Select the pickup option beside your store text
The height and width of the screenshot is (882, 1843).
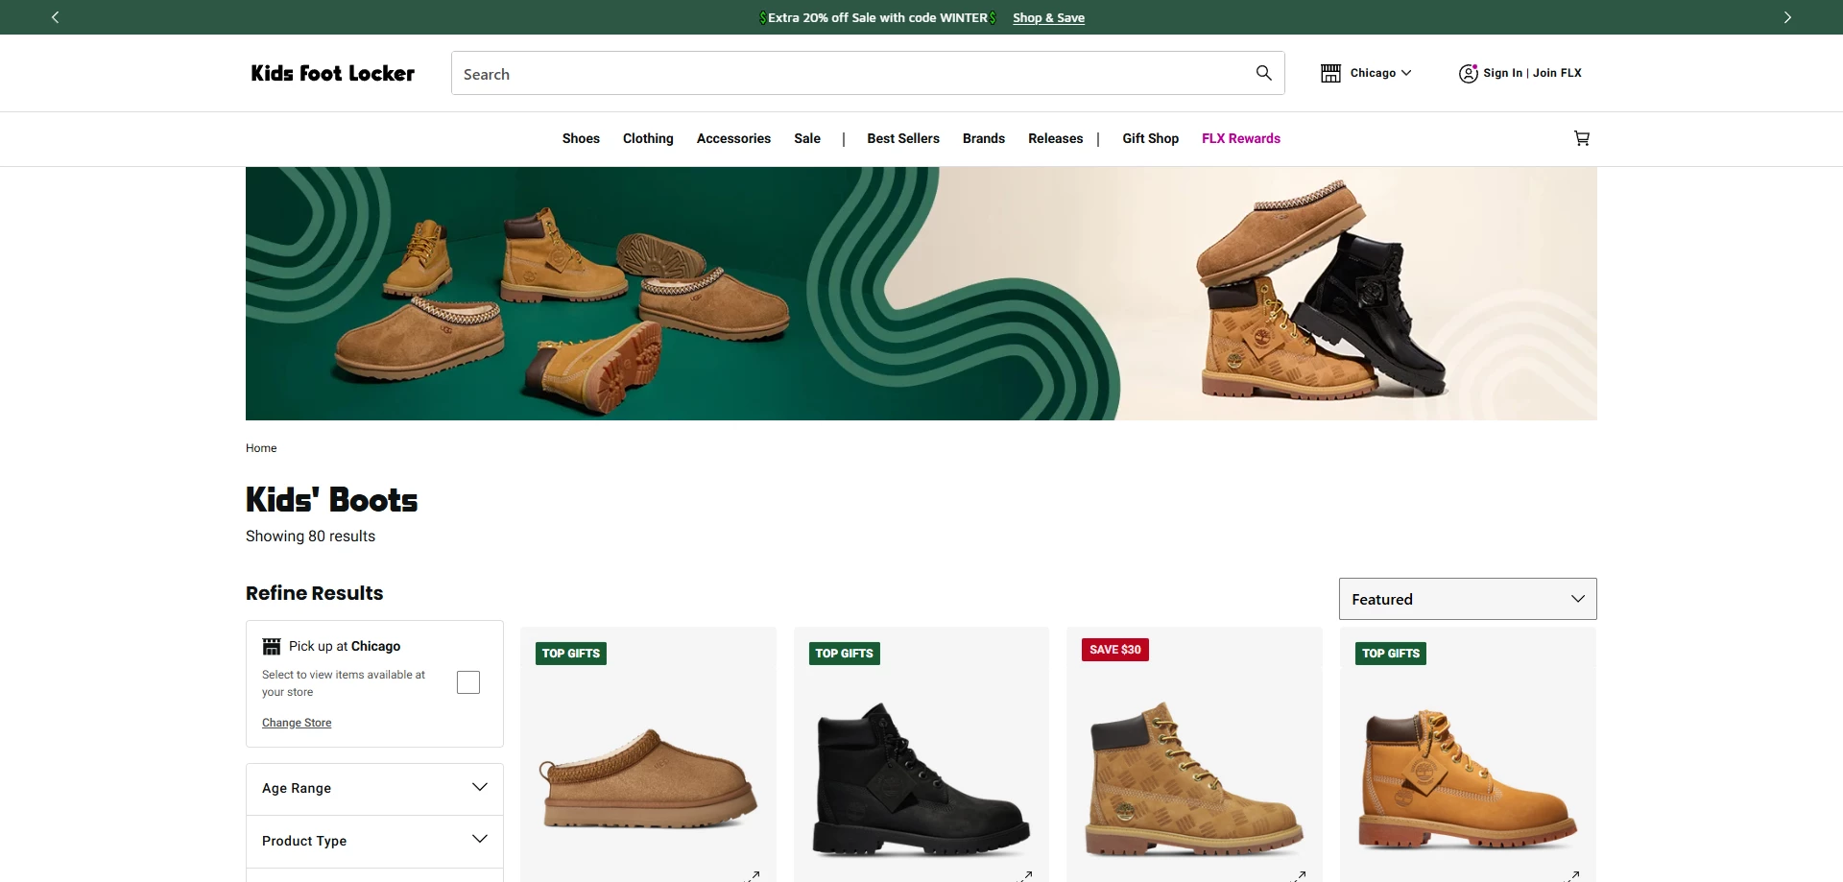(467, 681)
